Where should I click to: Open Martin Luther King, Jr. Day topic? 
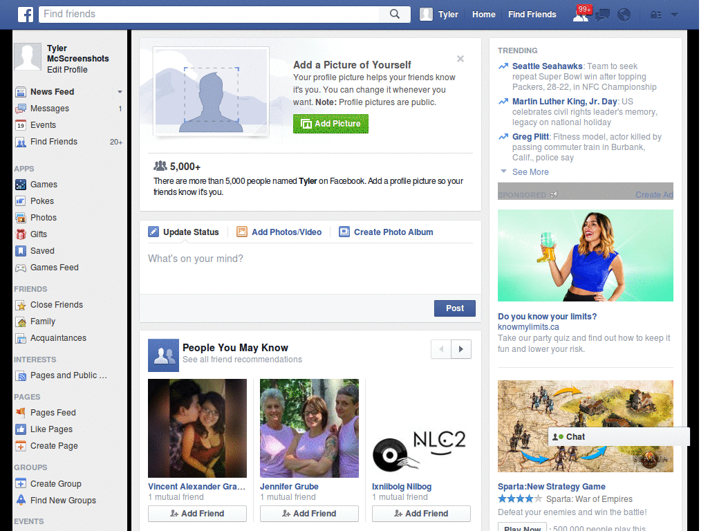[564, 101]
